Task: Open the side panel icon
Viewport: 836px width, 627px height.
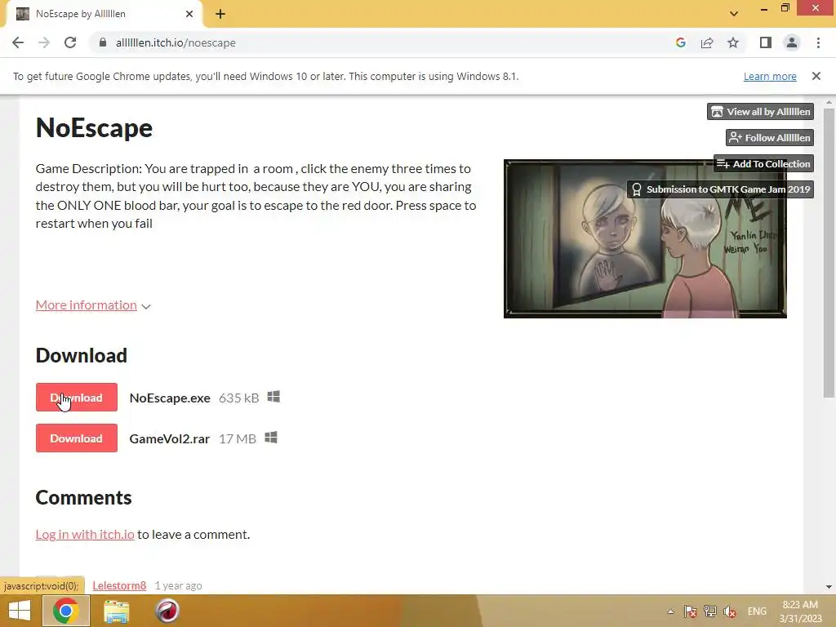Action: point(766,42)
